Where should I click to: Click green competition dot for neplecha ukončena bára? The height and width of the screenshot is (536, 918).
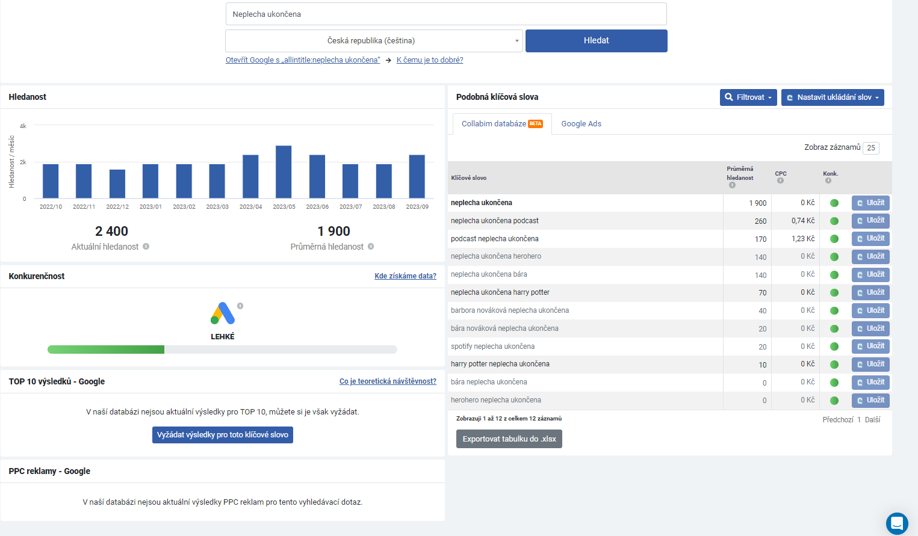[x=834, y=275]
